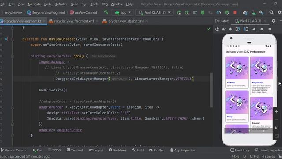This screenshot has height=159, width=282.
Task: Open the Pixel XL API 31 device dropdown
Action: [154, 12]
